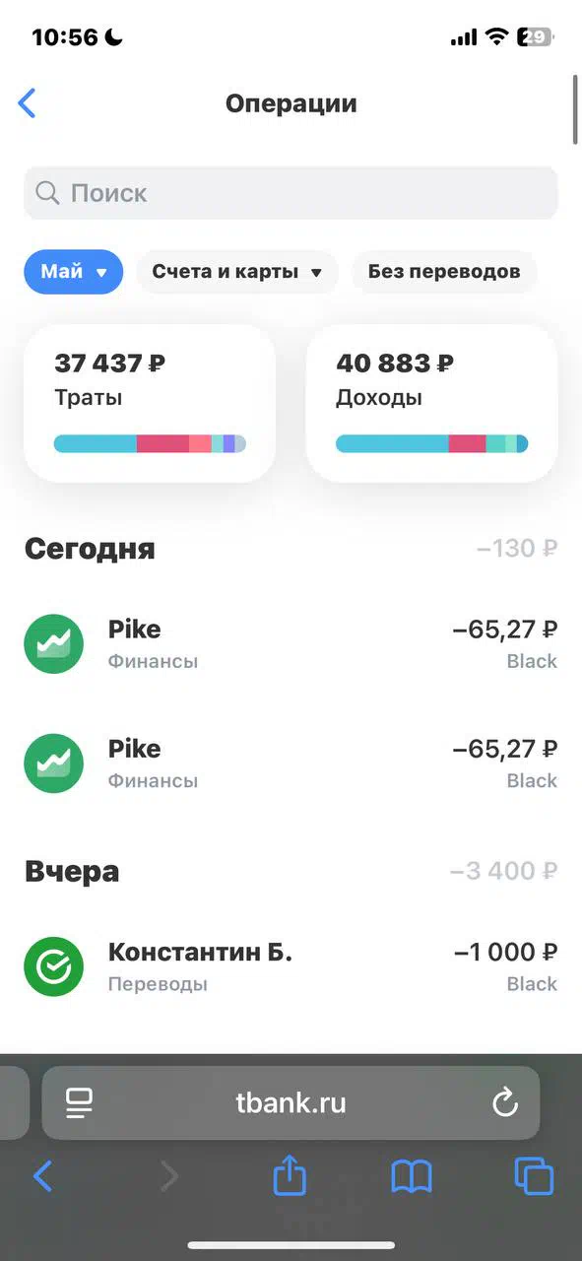Tap the back arrow beside Операции
Screen dimensions: 582x1261
[x=28, y=102]
